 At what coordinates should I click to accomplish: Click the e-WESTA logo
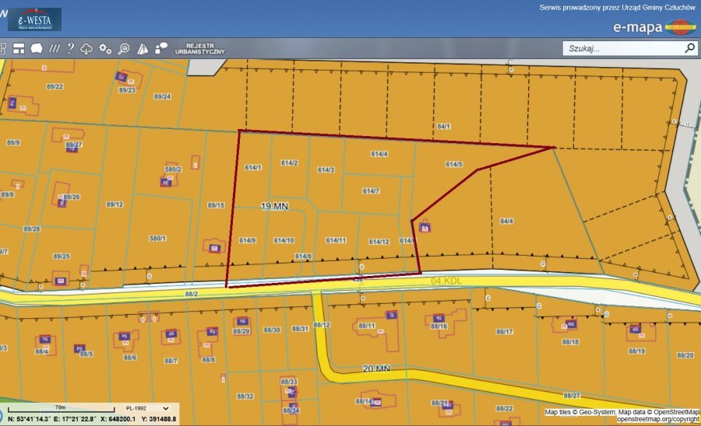click(x=34, y=19)
